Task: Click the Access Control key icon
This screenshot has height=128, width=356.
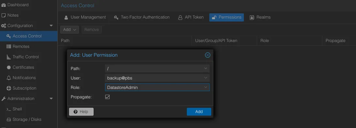Action: (x=8, y=36)
